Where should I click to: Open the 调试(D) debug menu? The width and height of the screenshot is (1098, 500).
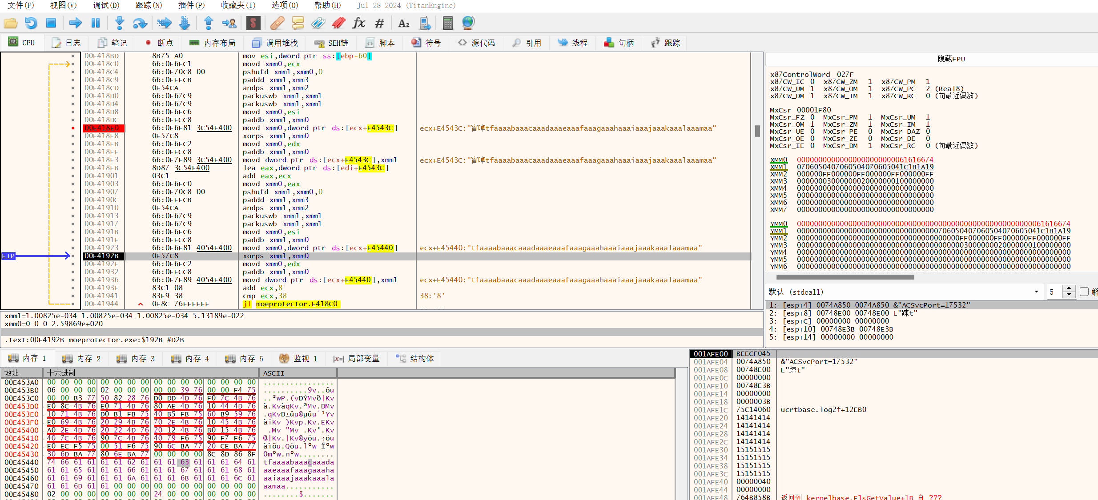point(106,5)
